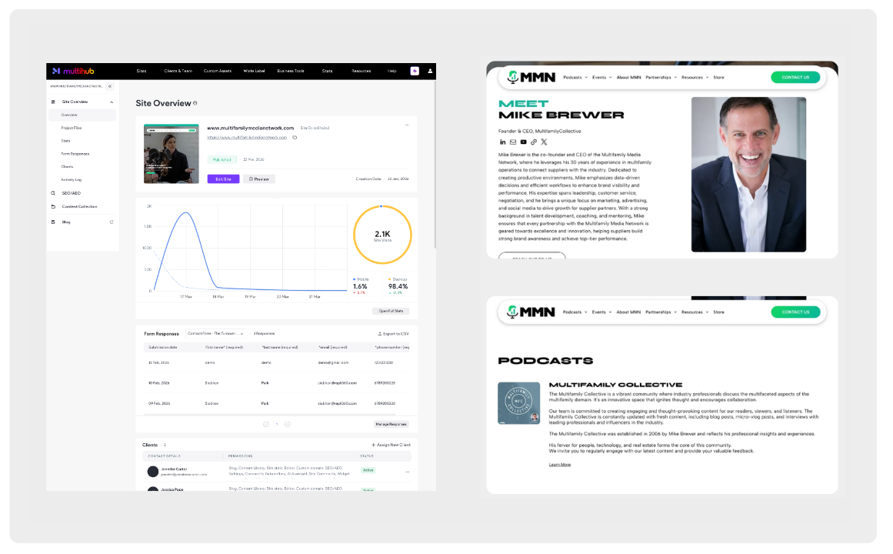Open Mike Brewer's LinkedIn icon
The height and width of the screenshot is (554, 893).
502,142
